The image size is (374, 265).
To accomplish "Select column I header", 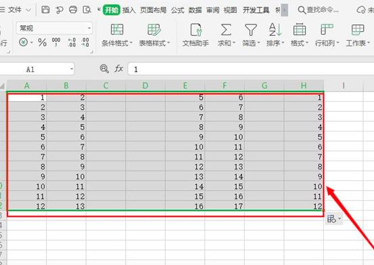I will tap(344, 85).
